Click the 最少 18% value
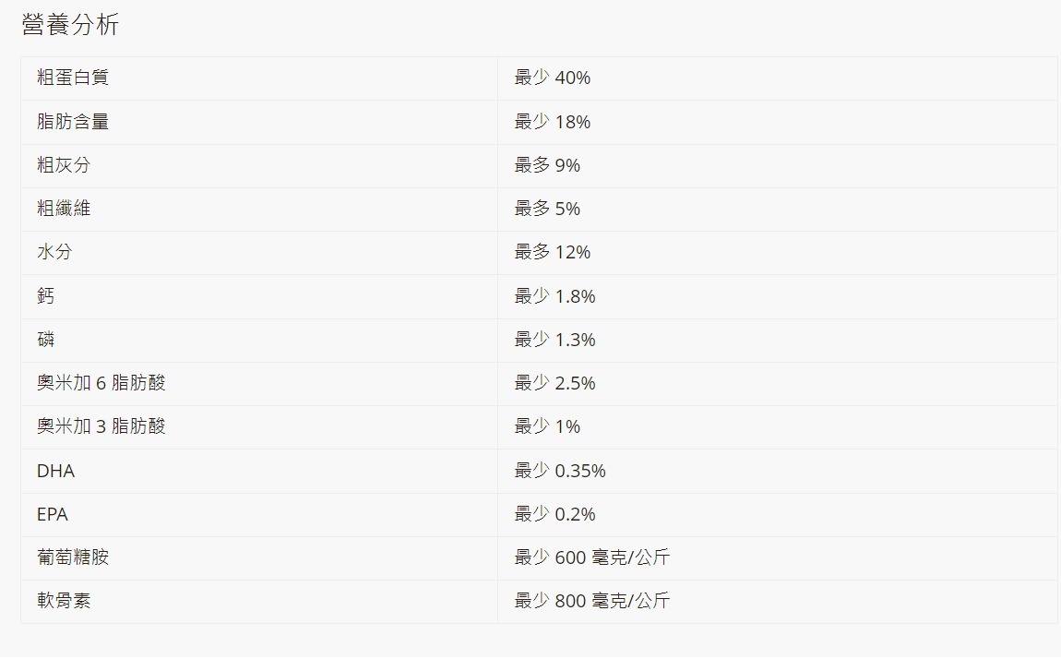 tap(552, 122)
